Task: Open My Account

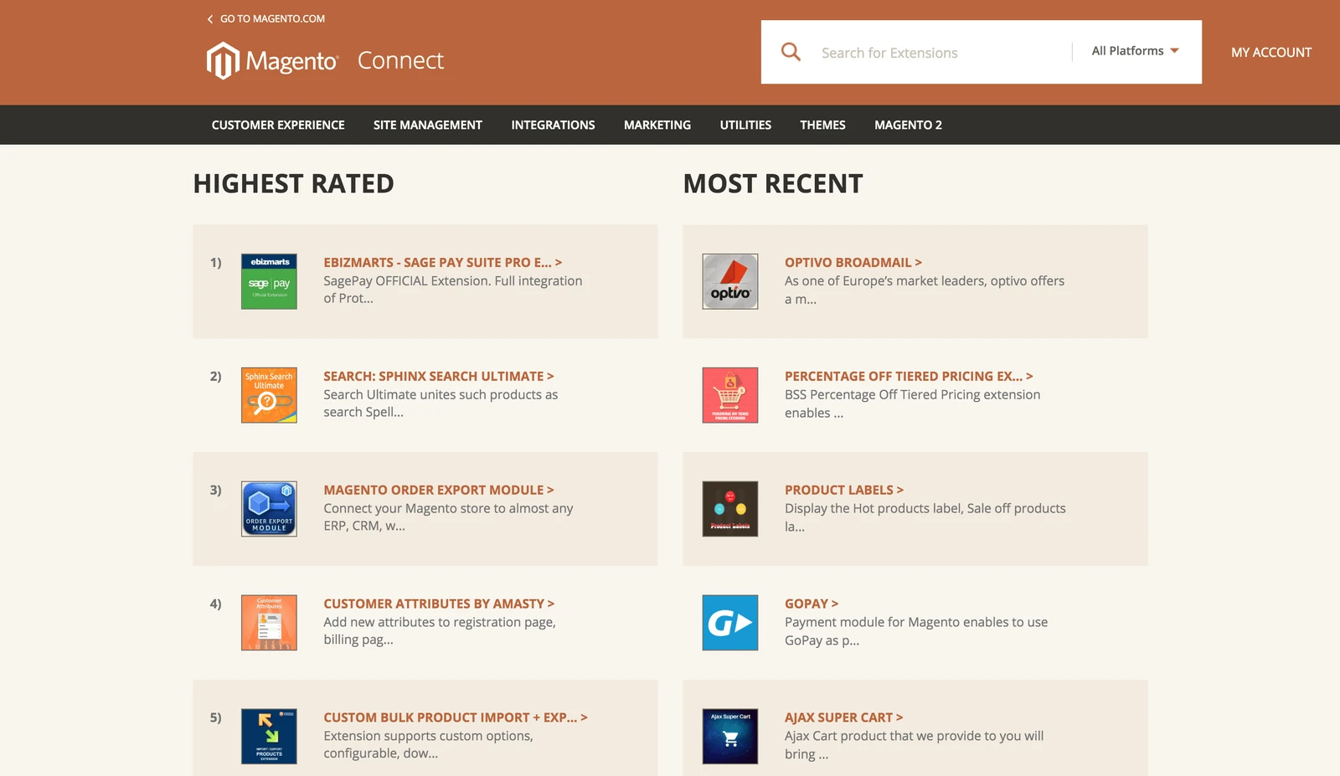Action: pos(1270,52)
